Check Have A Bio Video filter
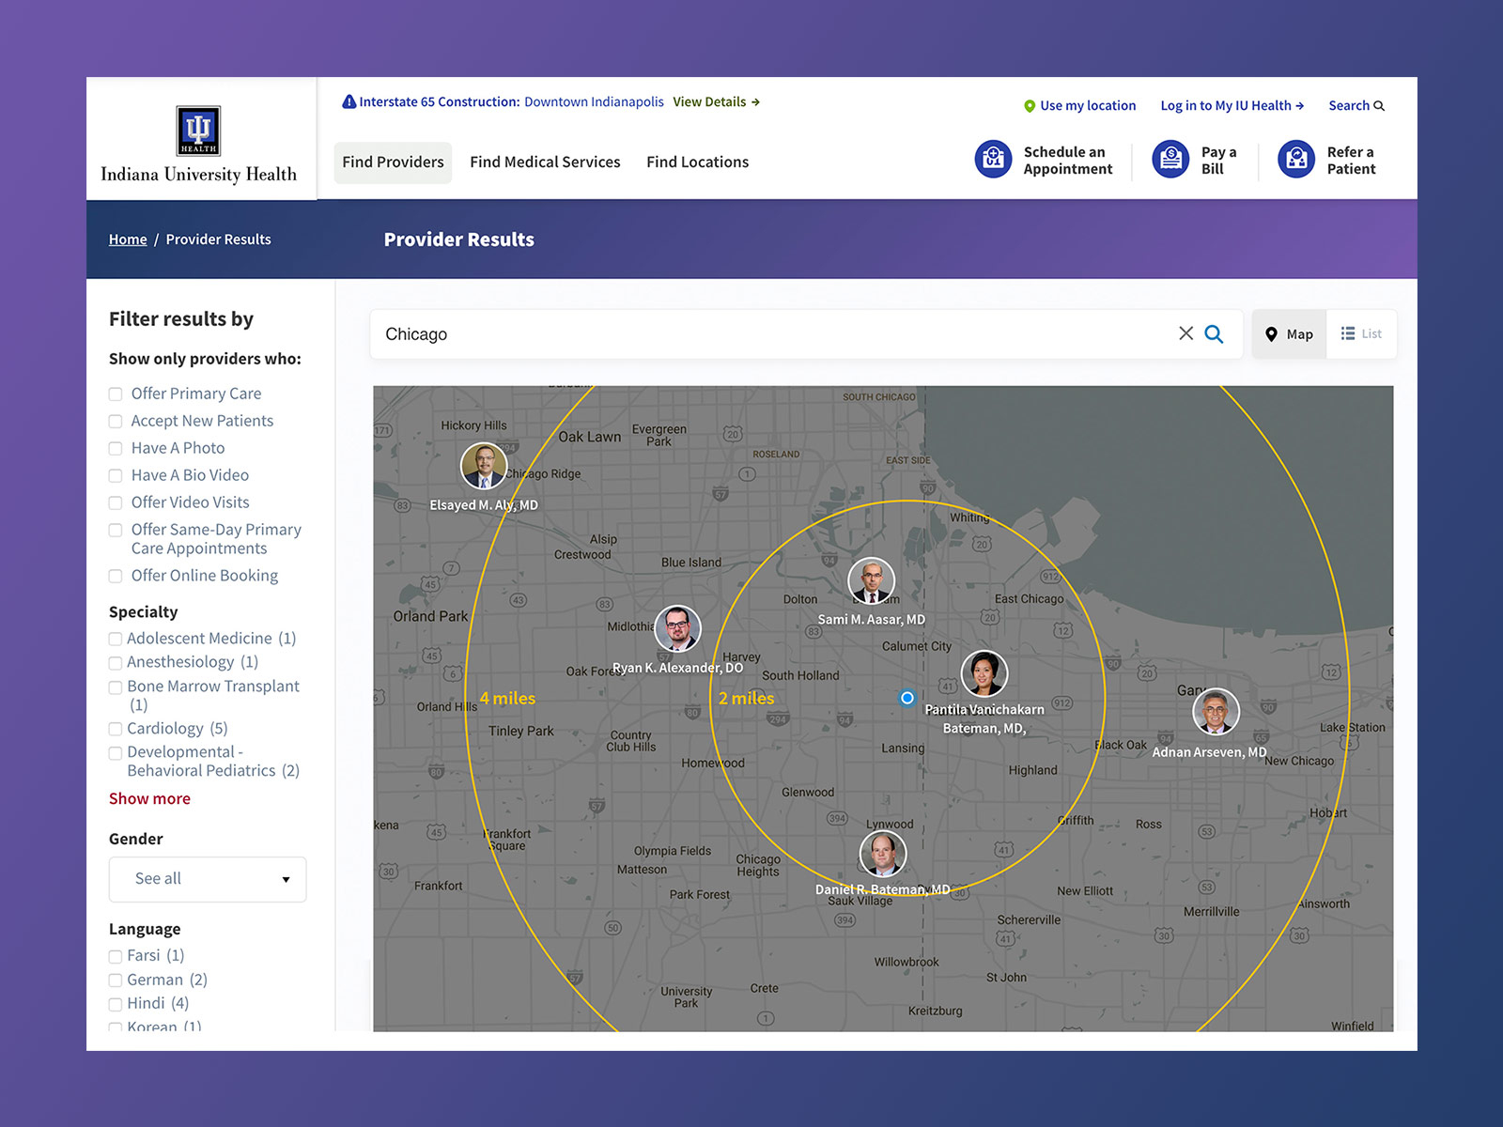1503x1127 pixels. click(116, 476)
